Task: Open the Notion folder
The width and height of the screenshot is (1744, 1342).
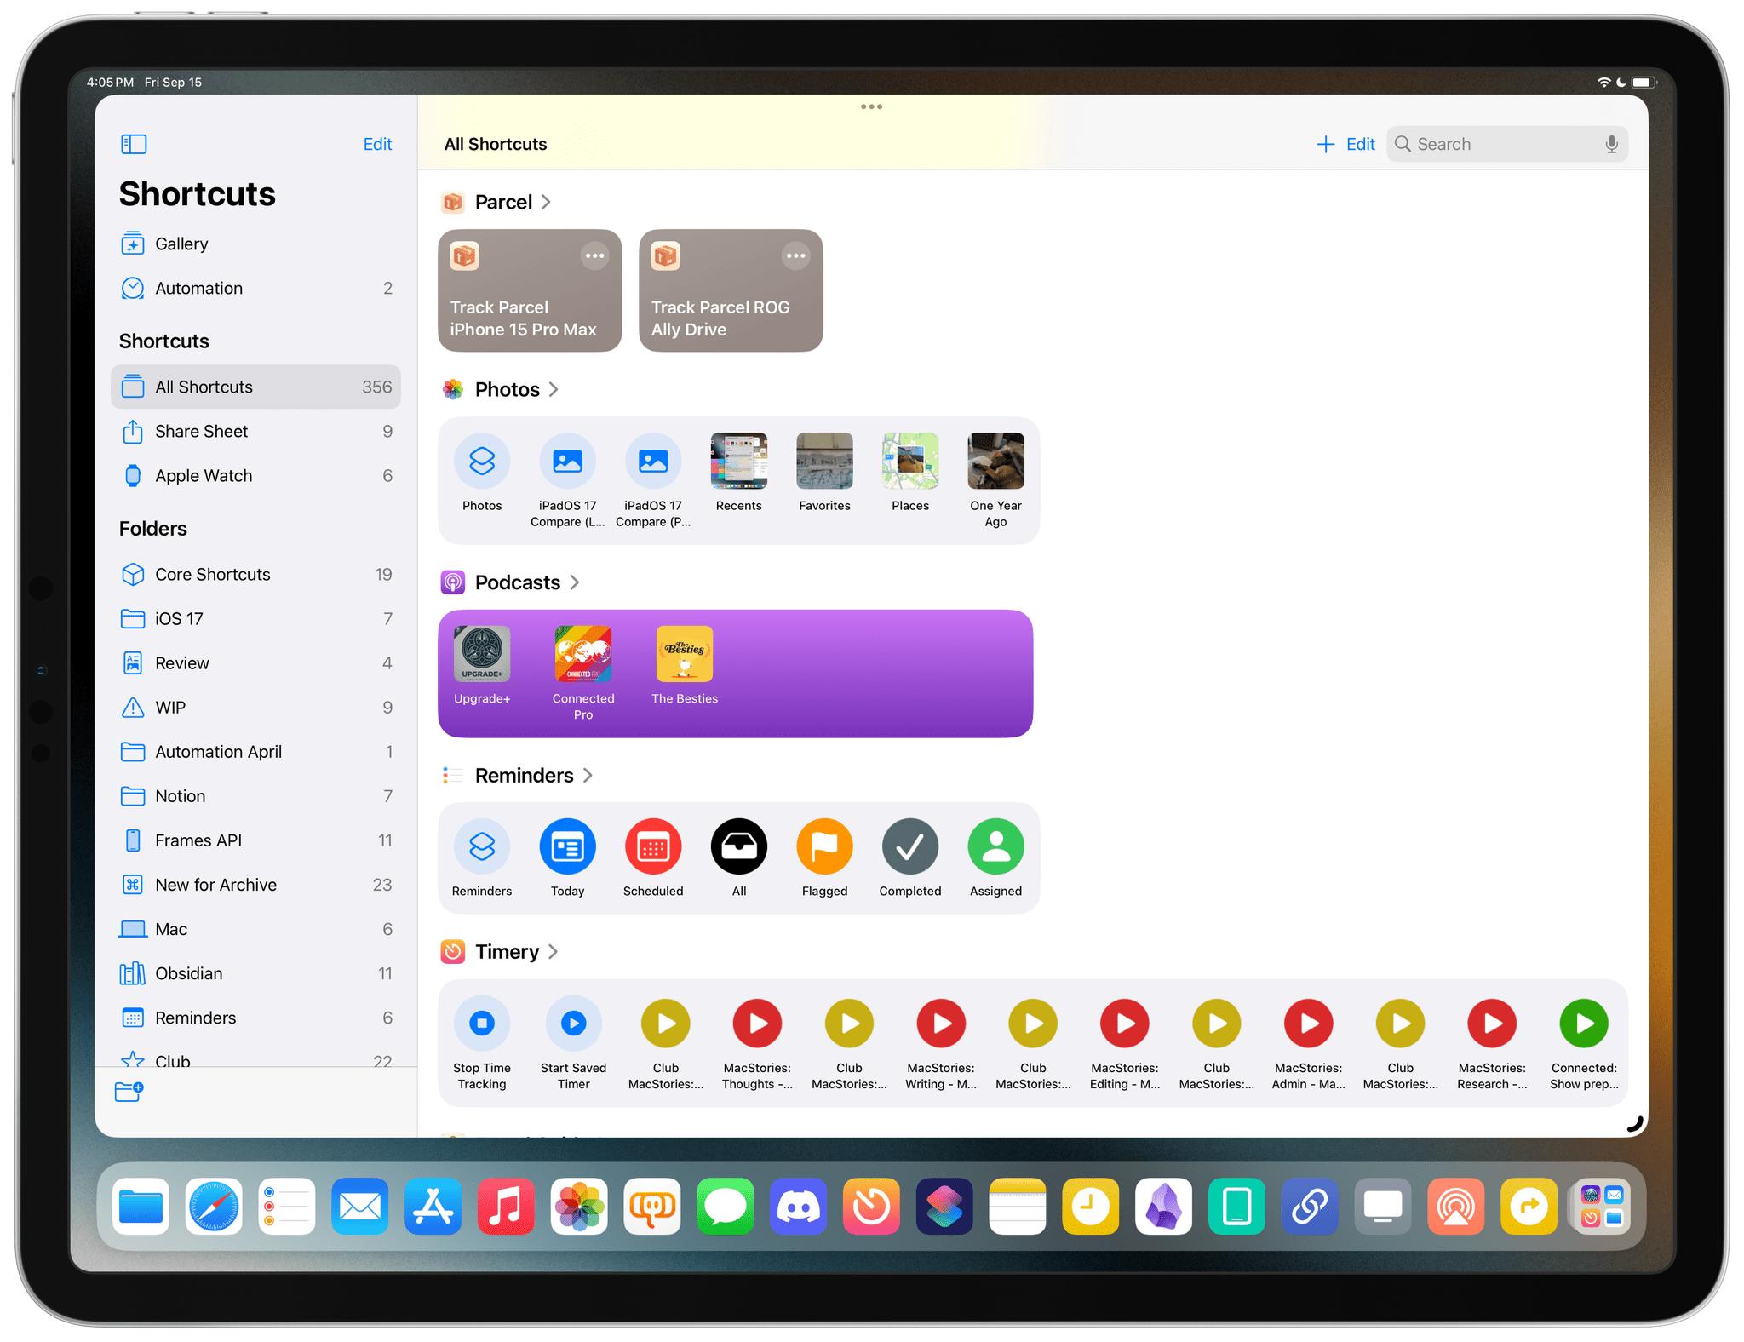Action: [x=255, y=795]
